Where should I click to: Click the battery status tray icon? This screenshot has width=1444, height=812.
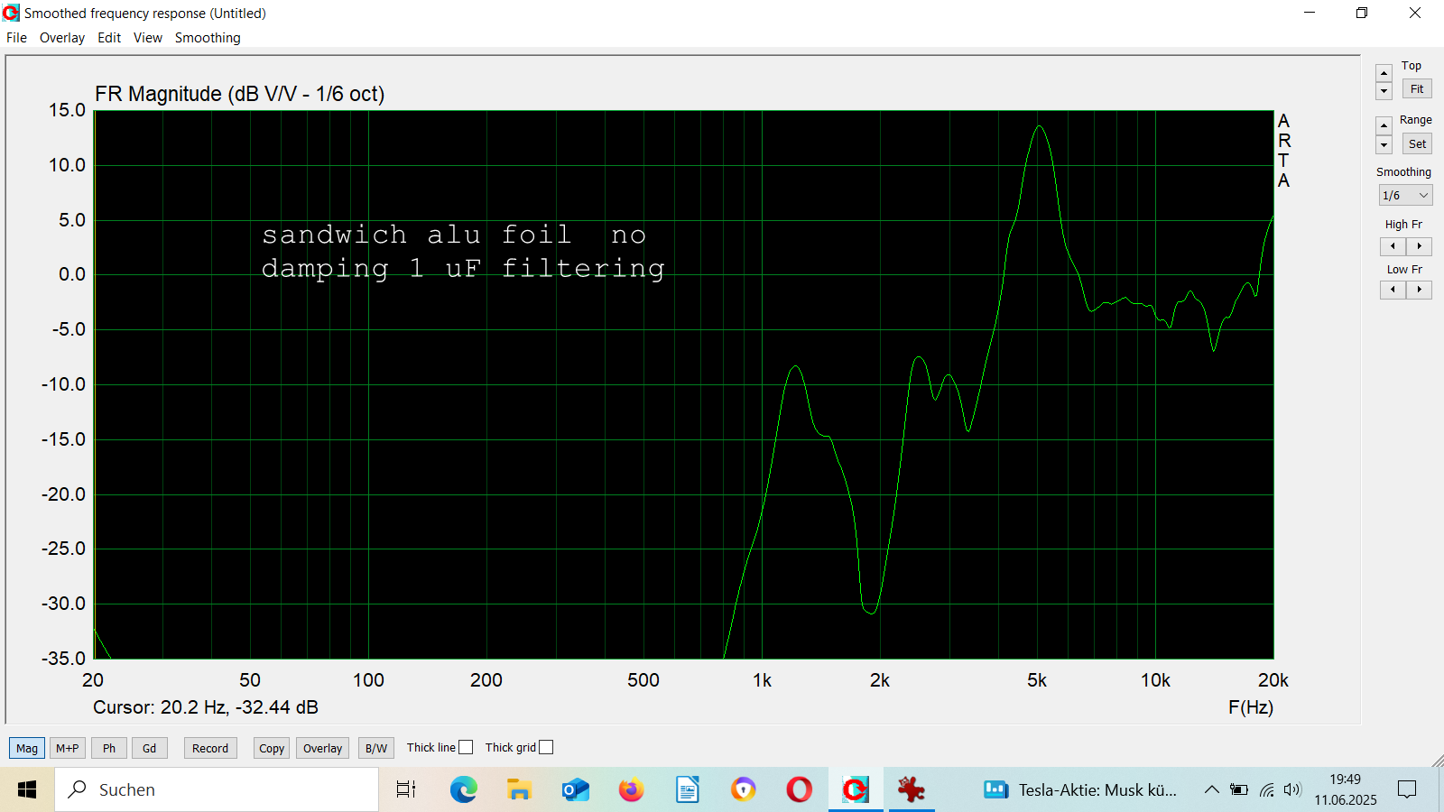click(x=1239, y=789)
